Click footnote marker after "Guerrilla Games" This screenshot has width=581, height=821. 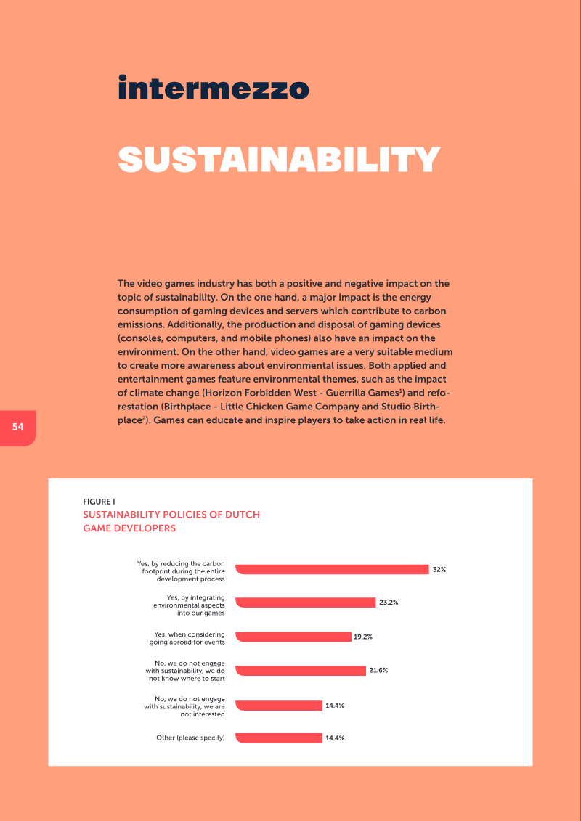pyautogui.click(x=402, y=391)
